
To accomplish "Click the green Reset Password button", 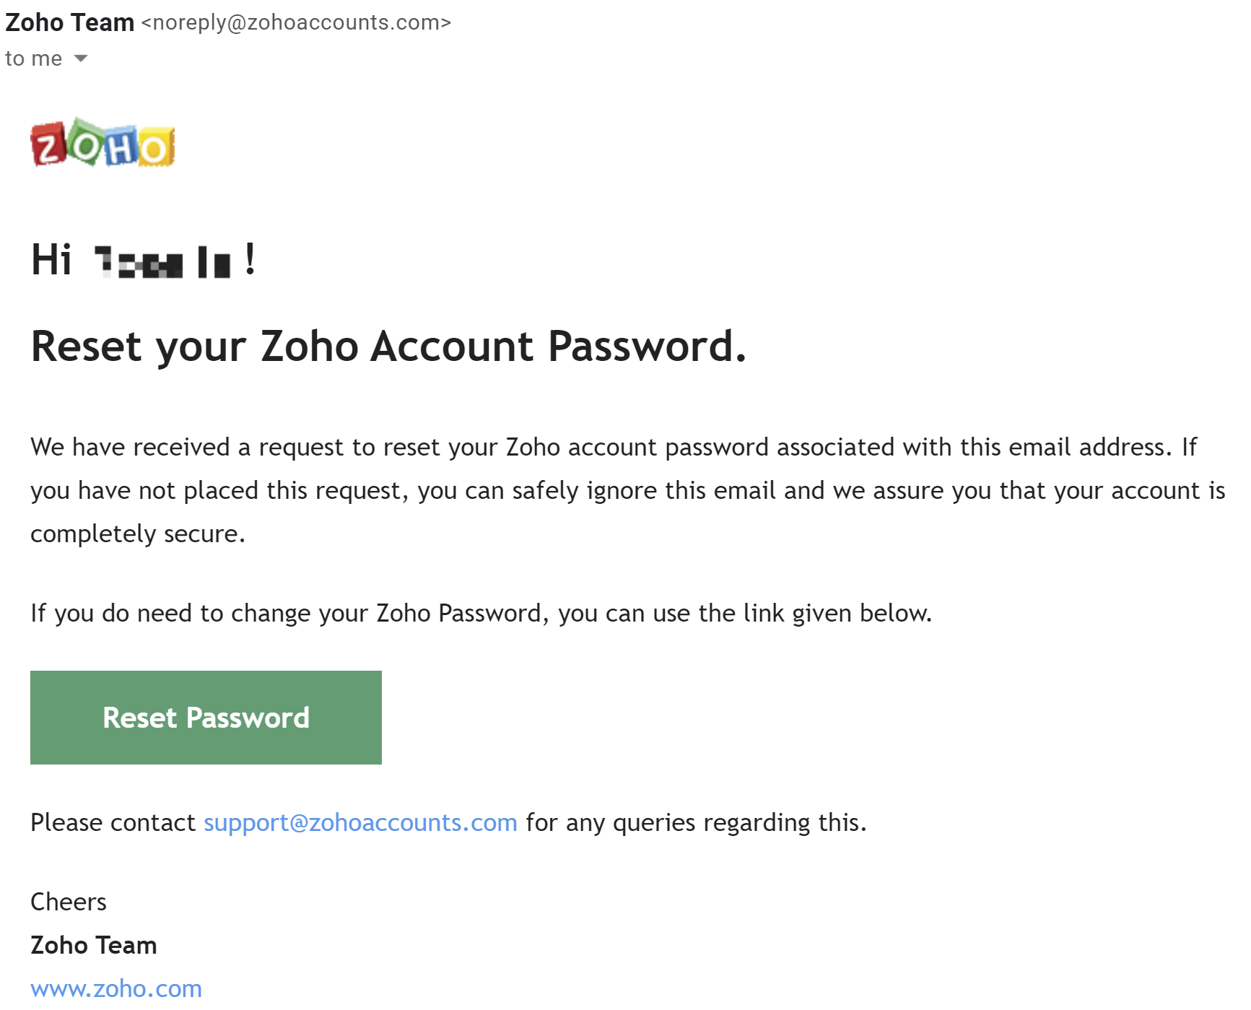I will (x=206, y=718).
